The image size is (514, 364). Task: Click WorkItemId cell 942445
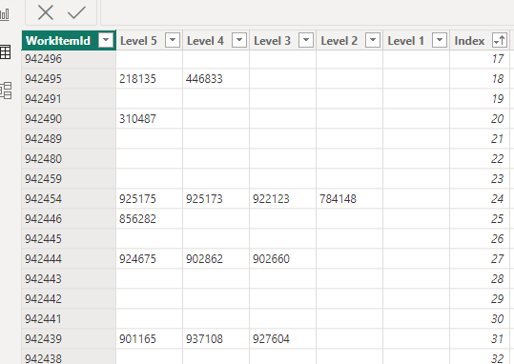point(69,239)
